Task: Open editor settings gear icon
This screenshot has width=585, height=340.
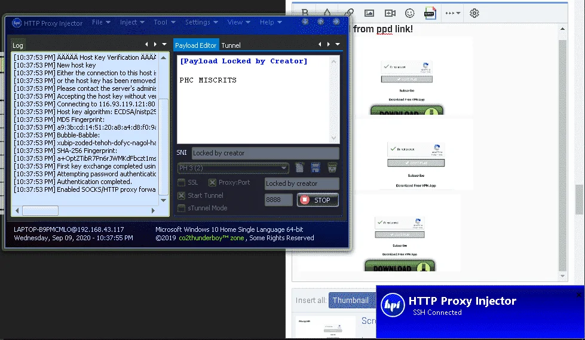Action: point(474,13)
